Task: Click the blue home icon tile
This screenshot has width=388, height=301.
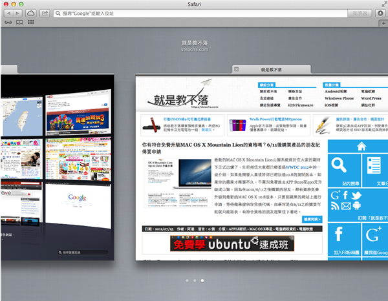Action: click(361, 146)
